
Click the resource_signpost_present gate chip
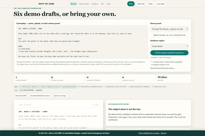point(49,87)
